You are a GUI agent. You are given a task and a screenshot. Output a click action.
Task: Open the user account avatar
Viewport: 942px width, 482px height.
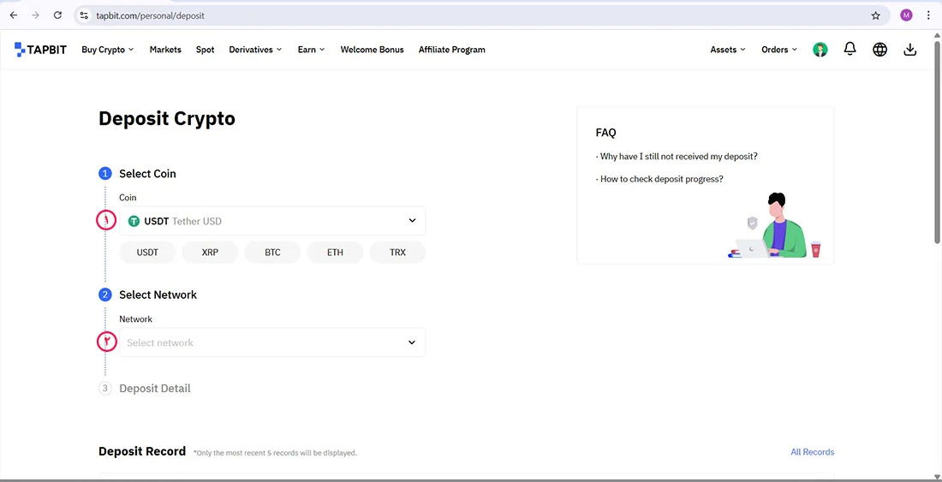pyautogui.click(x=820, y=50)
